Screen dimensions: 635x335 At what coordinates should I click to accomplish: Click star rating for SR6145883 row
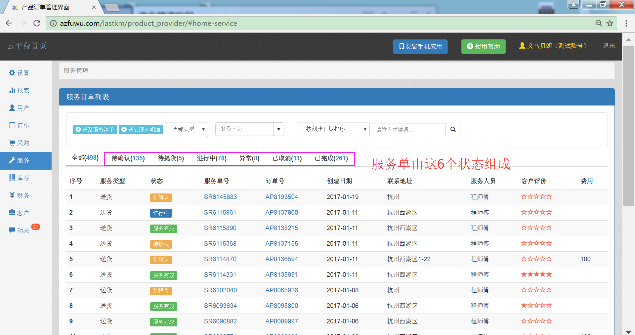pos(536,196)
